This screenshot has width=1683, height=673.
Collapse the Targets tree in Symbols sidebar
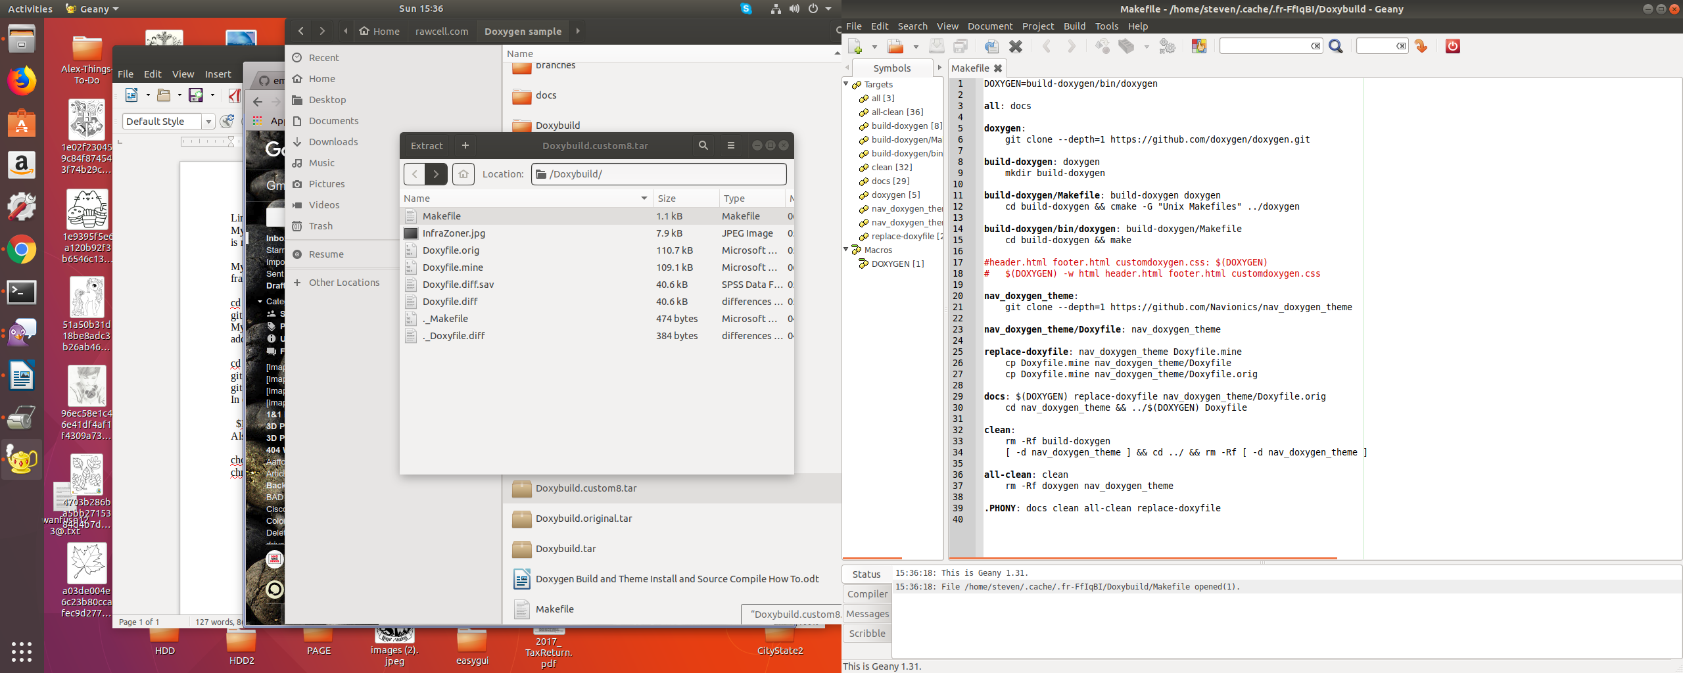[x=847, y=84]
